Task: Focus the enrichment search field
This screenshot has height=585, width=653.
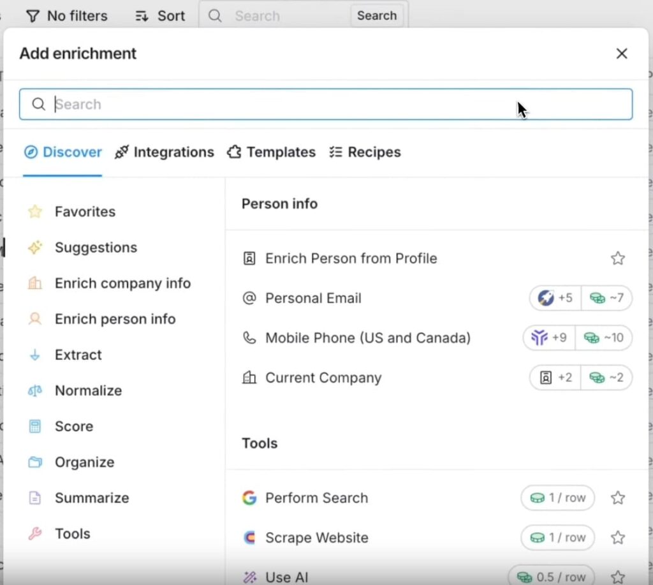Action: (325, 105)
